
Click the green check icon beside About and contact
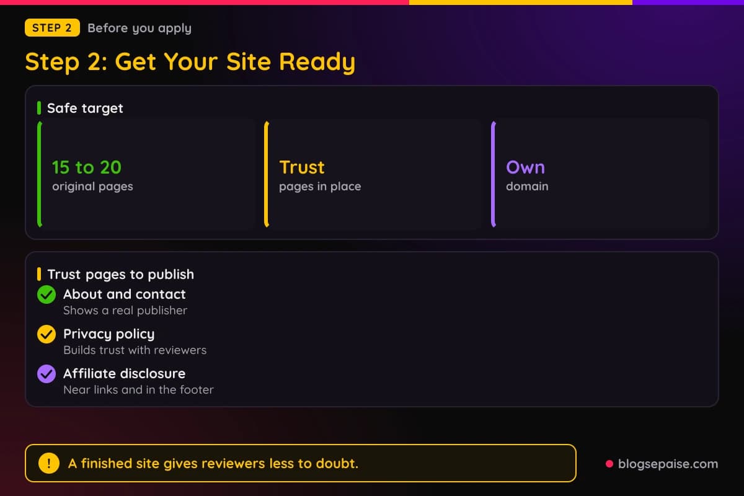(x=46, y=294)
